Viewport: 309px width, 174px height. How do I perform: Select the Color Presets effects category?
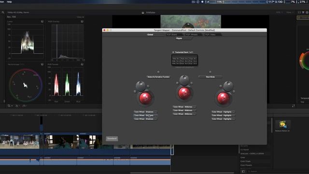tap(246, 165)
